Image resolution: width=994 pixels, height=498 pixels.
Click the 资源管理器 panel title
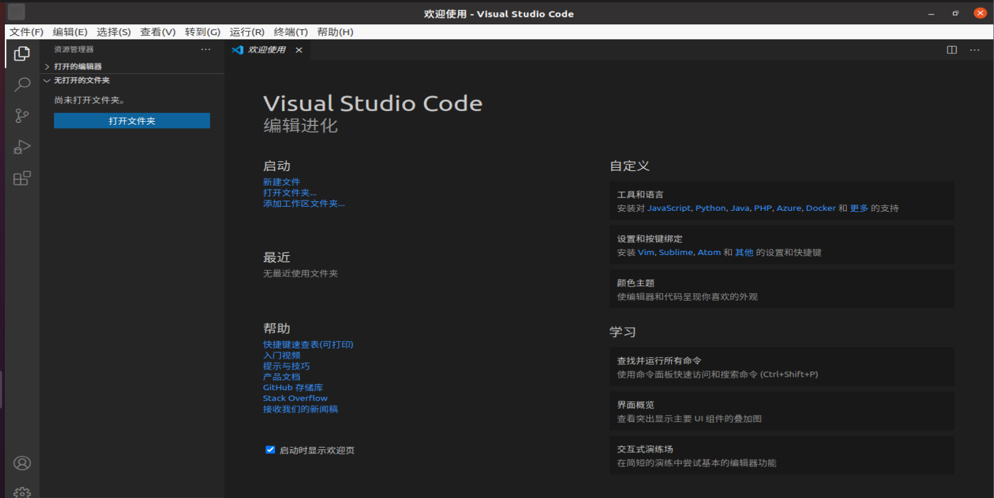[74, 49]
